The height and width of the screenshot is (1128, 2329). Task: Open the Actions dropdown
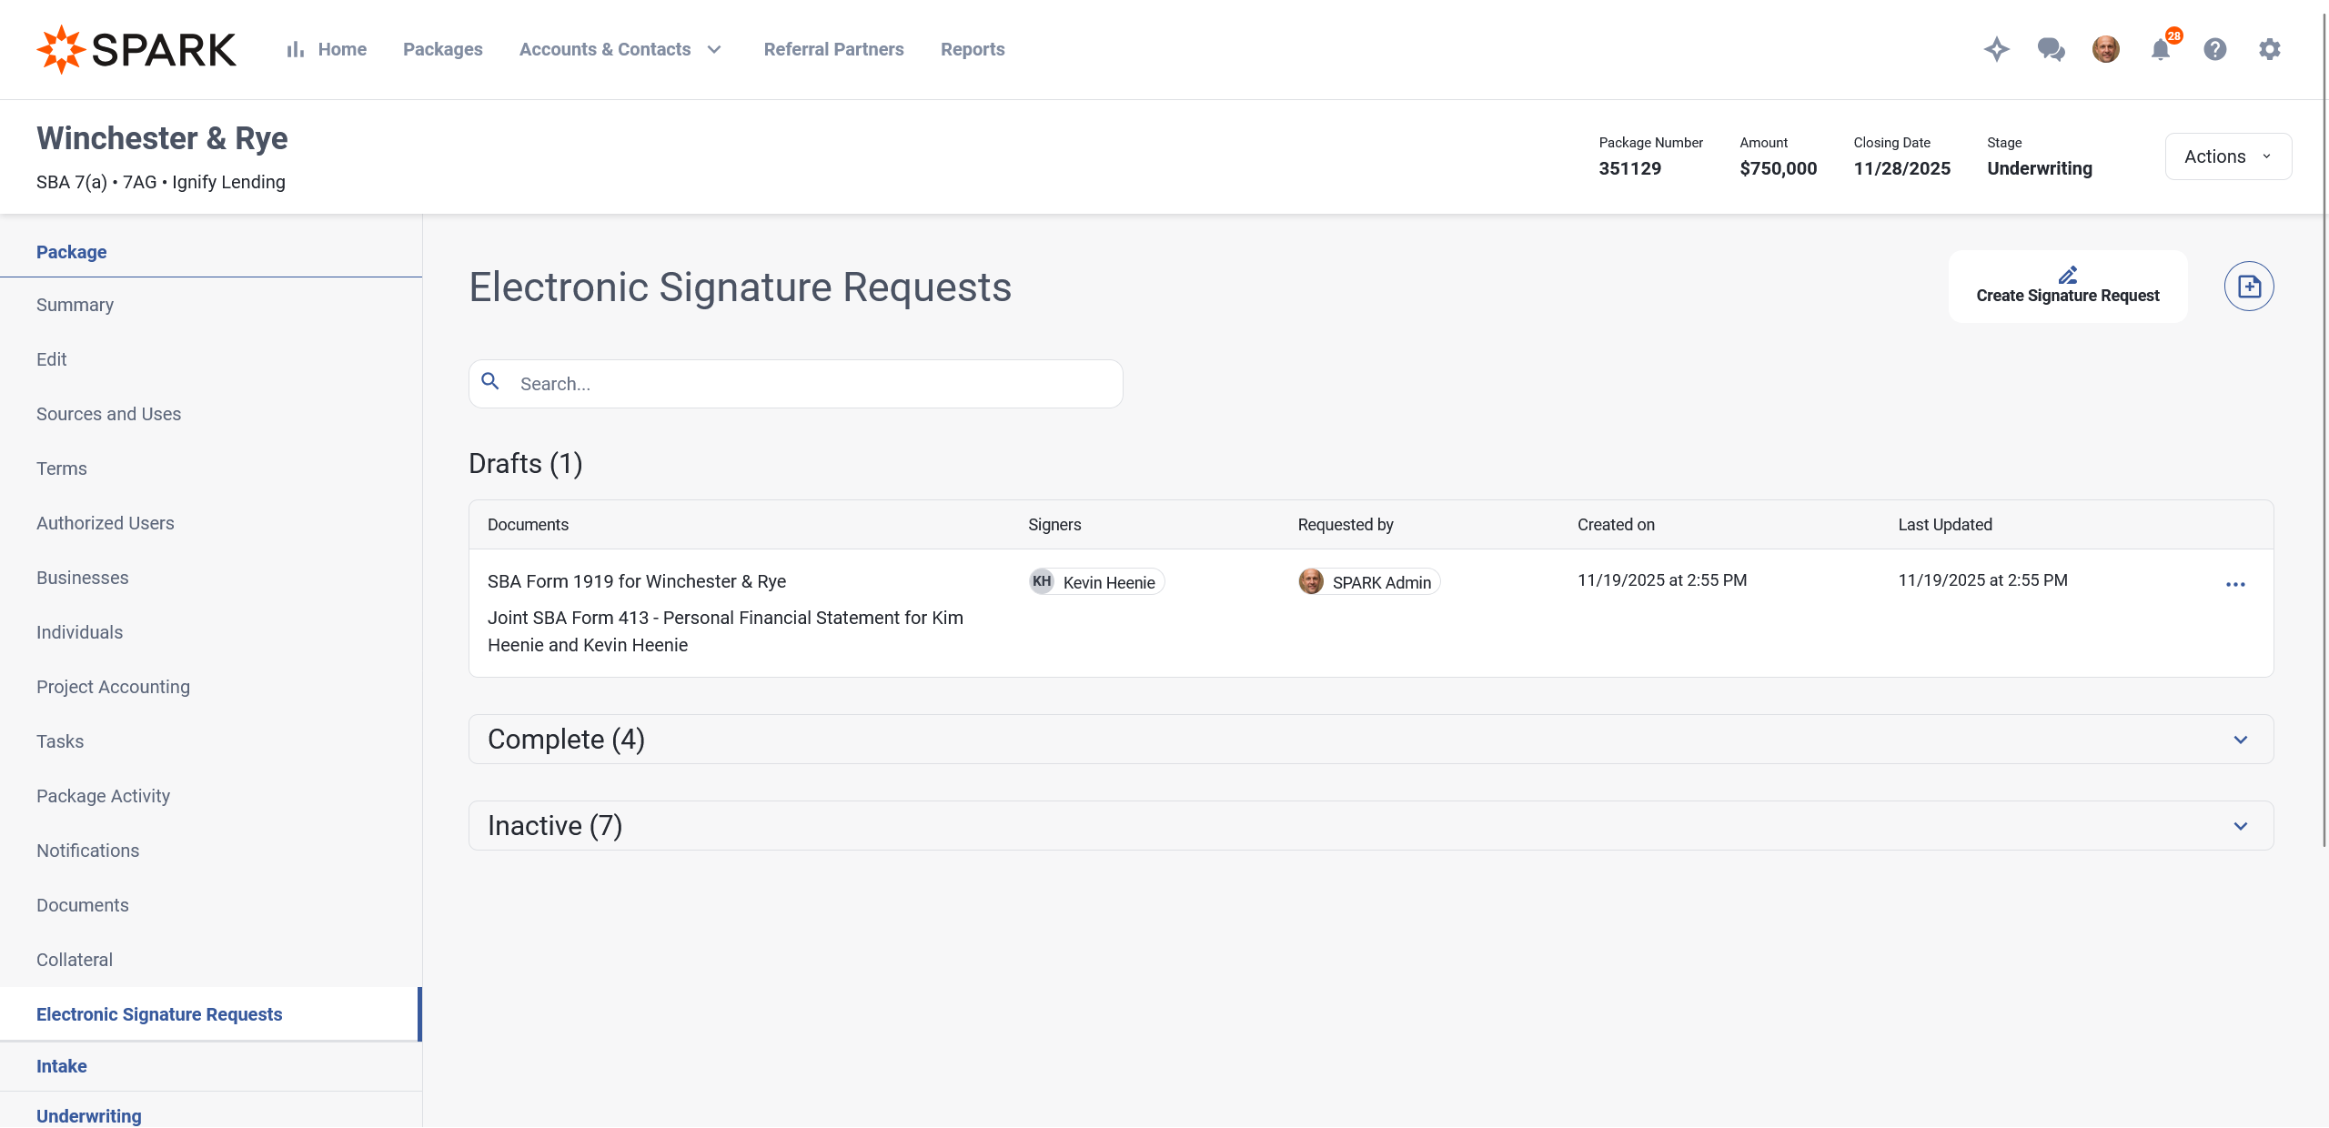pyautogui.click(x=2228, y=156)
